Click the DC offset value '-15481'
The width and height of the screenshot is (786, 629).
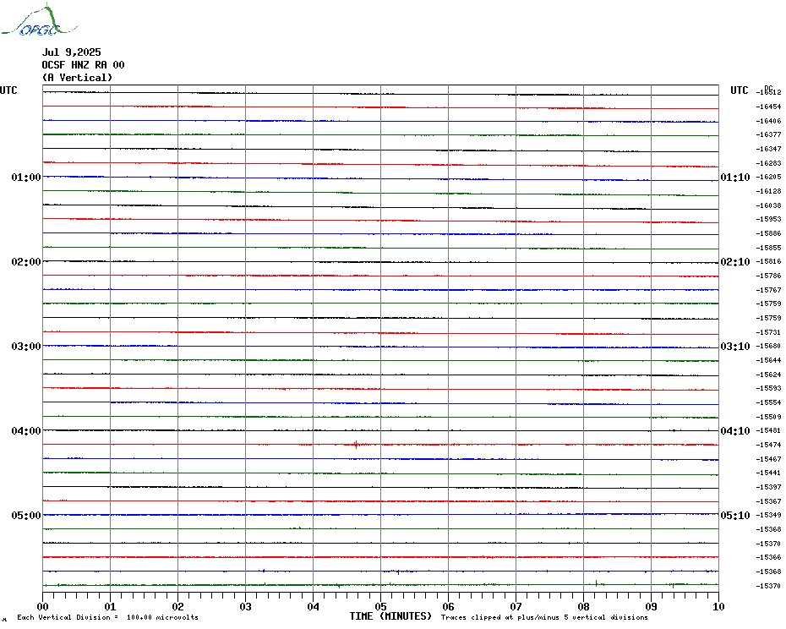pyautogui.click(x=768, y=431)
